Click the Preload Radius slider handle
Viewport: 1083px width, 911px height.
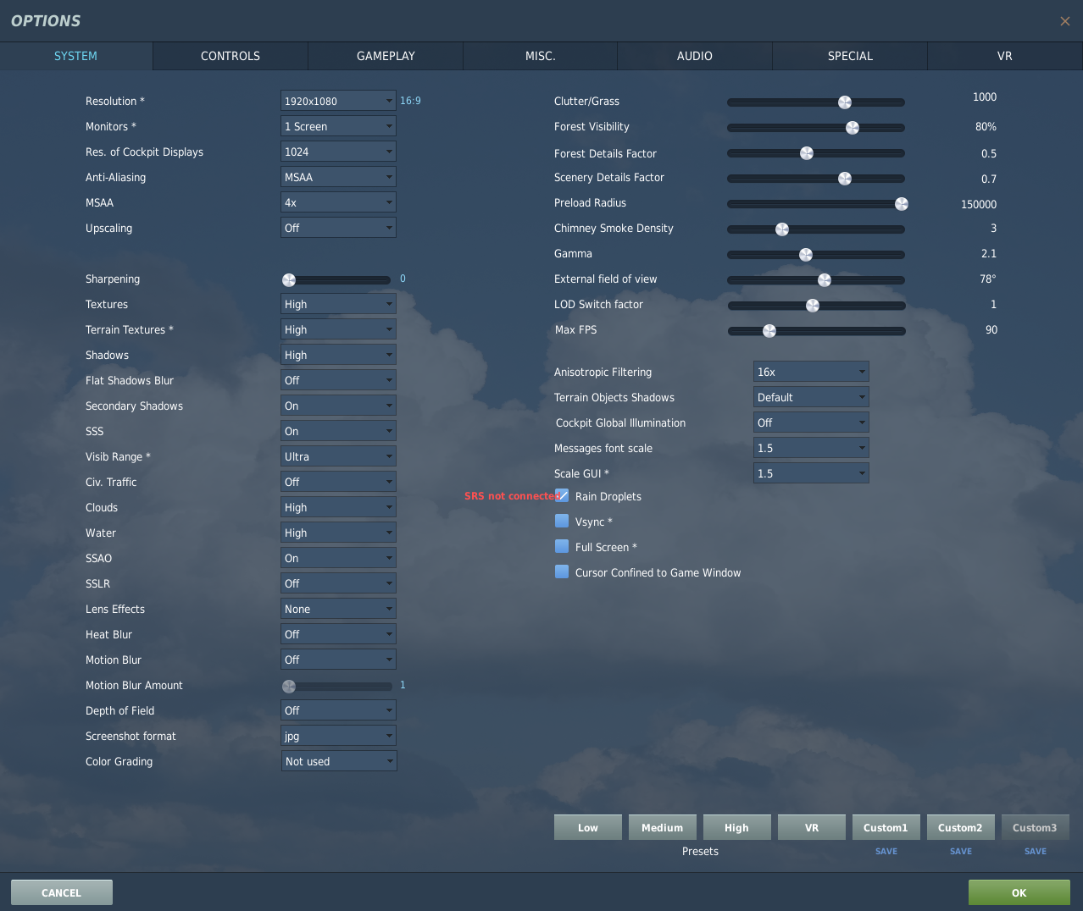(902, 204)
